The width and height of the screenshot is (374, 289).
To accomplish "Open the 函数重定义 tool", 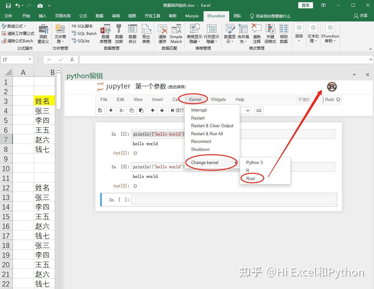I will click(43, 34).
